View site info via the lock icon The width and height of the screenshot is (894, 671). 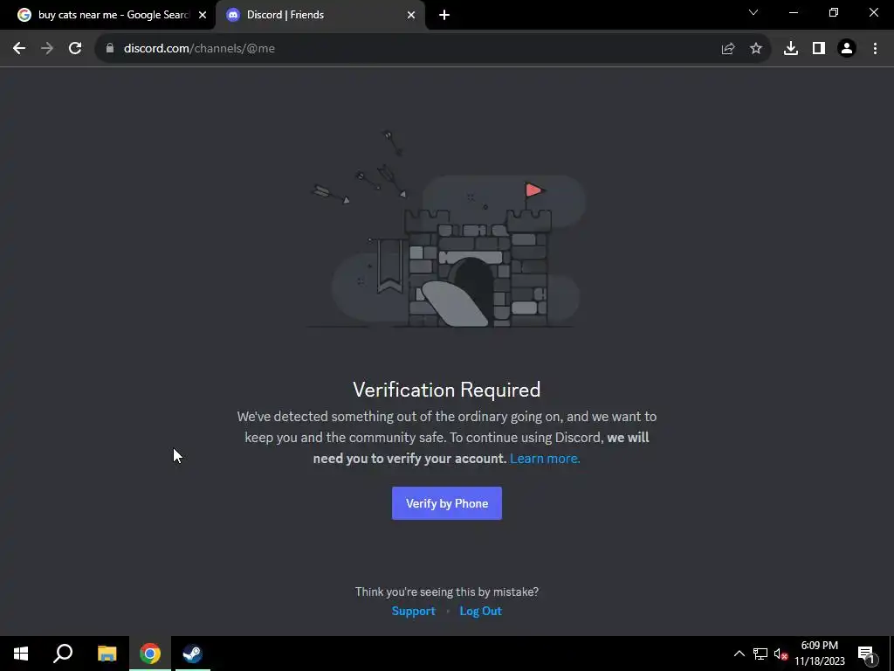[x=110, y=49]
